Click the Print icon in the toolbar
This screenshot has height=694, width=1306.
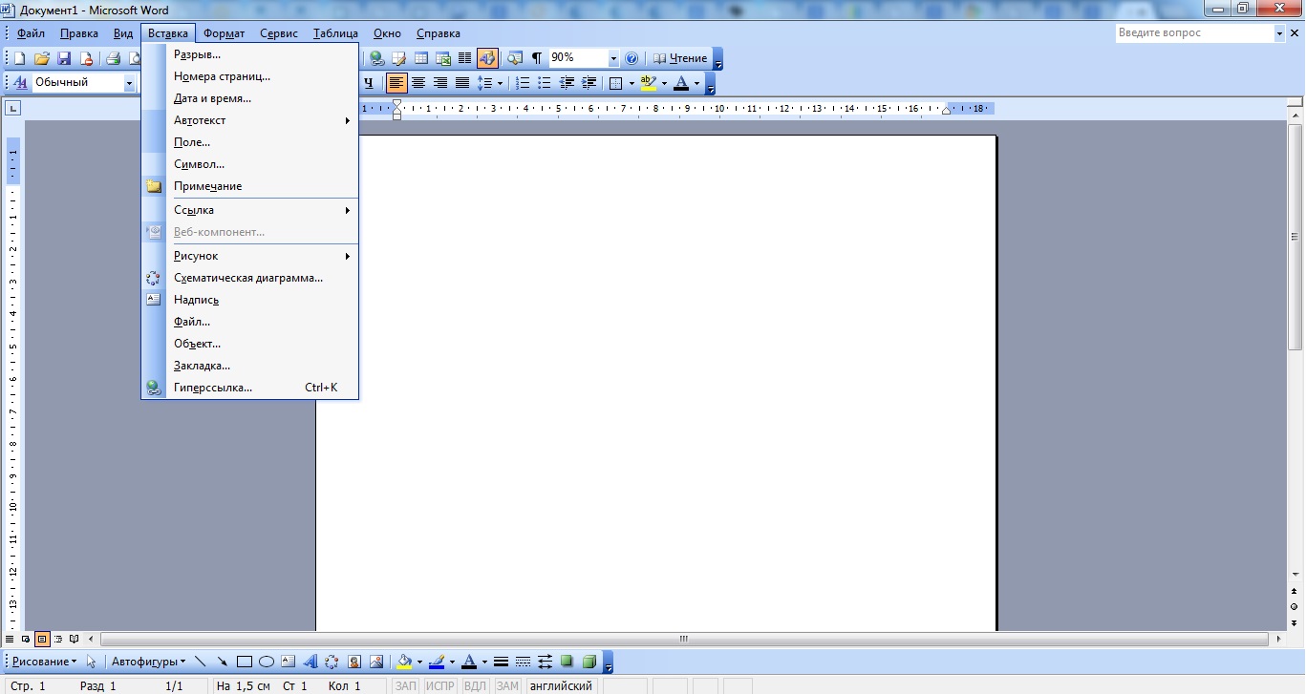click(113, 58)
